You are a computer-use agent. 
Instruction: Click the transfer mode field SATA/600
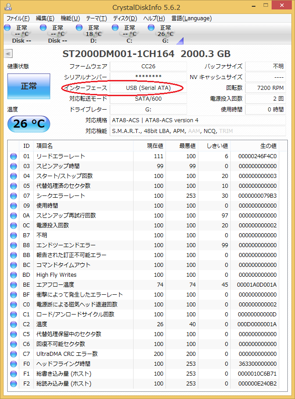click(x=148, y=99)
